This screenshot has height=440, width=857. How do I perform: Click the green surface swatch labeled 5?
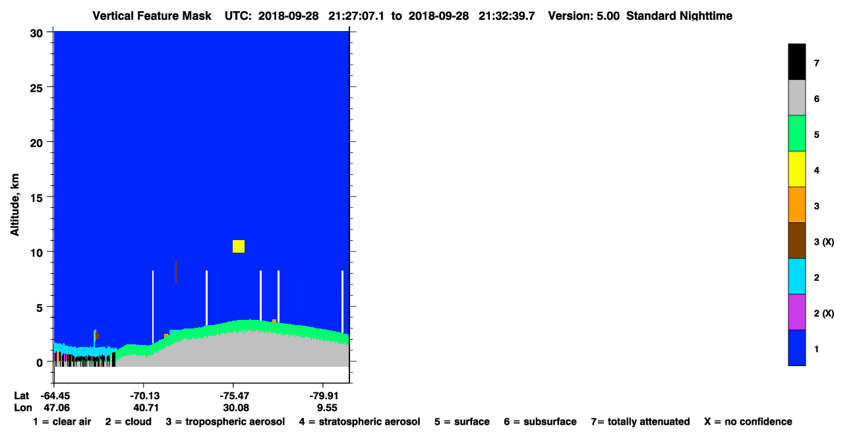[x=796, y=133]
